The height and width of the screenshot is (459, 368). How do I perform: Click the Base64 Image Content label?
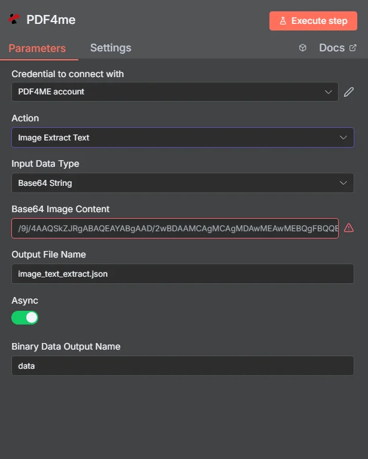click(x=60, y=209)
